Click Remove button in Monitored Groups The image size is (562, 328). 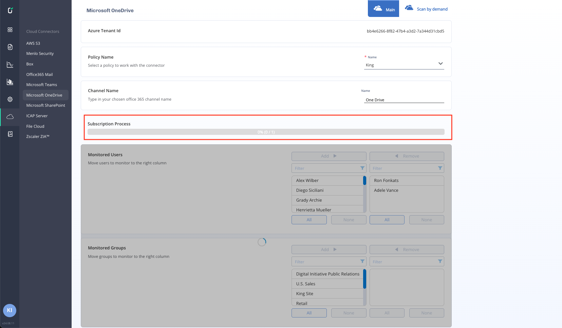407,250
